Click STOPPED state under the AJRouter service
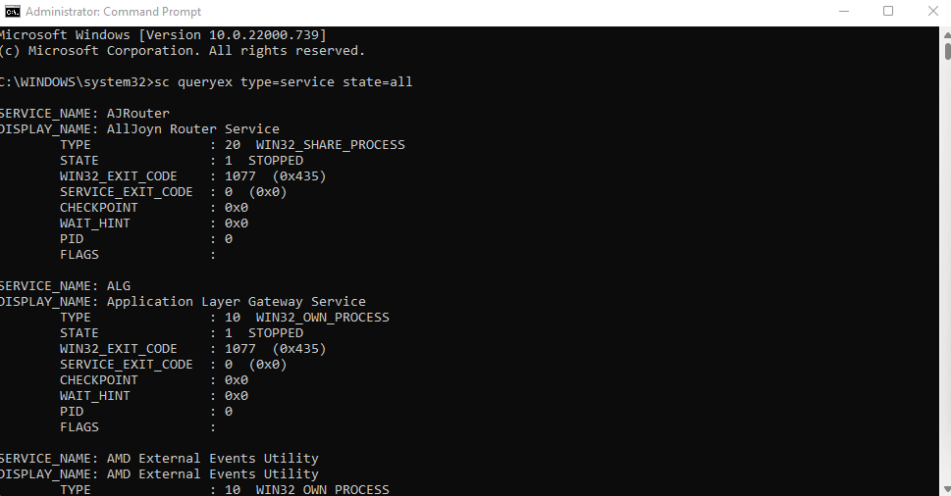951x496 pixels. click(275, 161)
